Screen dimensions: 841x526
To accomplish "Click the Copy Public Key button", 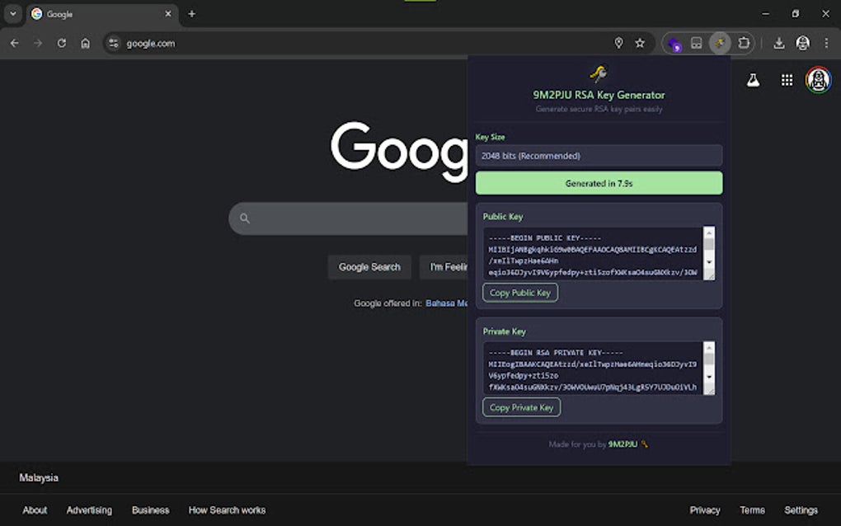I will (520, 293).
